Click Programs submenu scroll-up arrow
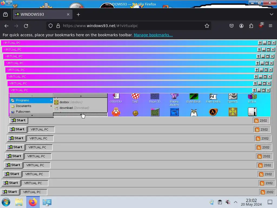Viewport: 277px width, 208px height. click(x=81, y=96)
